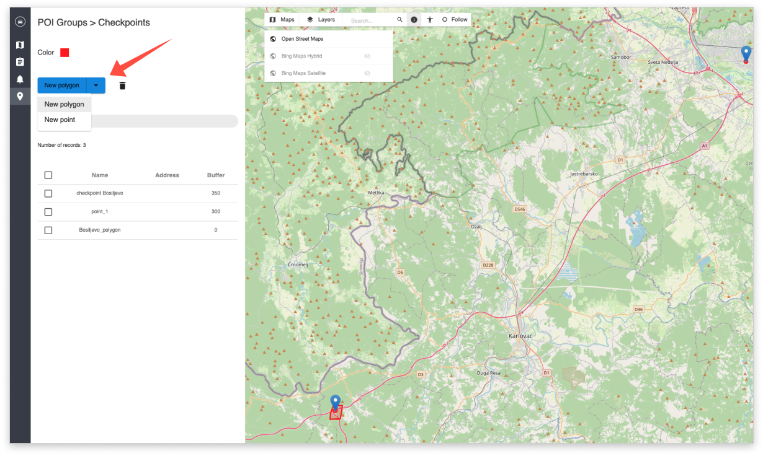Delete selected records with trash icon
This screenshot has width=763, height=456.
[x=122, y=85]
